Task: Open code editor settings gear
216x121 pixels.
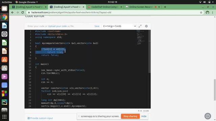Action: tap(146, 26)
